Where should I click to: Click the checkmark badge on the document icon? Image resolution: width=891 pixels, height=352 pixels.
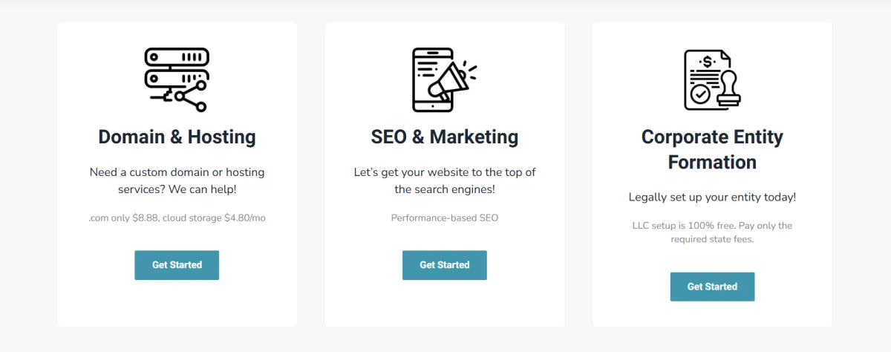[699, 95]
